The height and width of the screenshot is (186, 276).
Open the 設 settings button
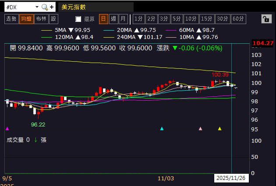click(x=54, y=19)
